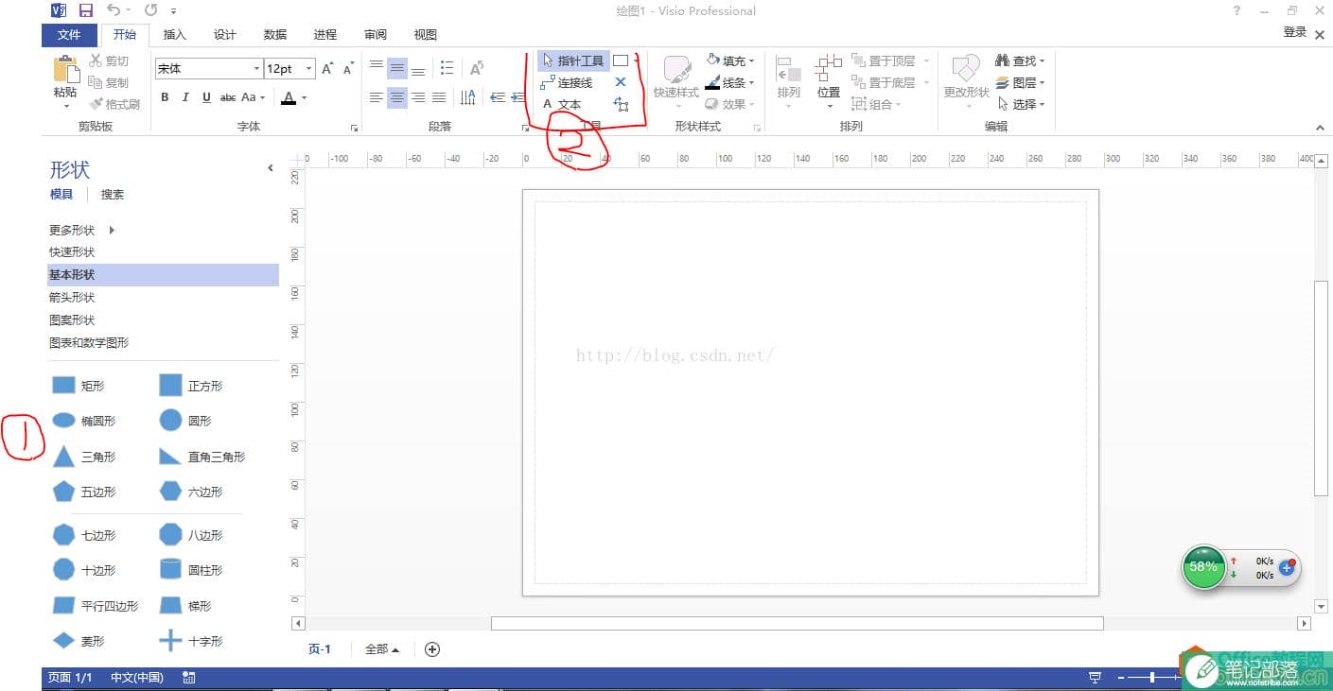The image size is (1333, 691).
Task: Select Quick Shapes (快速形状) stencil
Action: [72, 252]
